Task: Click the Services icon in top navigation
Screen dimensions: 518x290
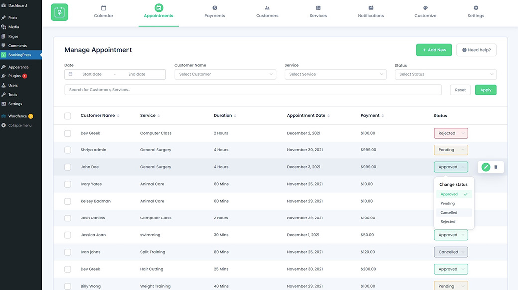Action: click(x=318, y=8)
